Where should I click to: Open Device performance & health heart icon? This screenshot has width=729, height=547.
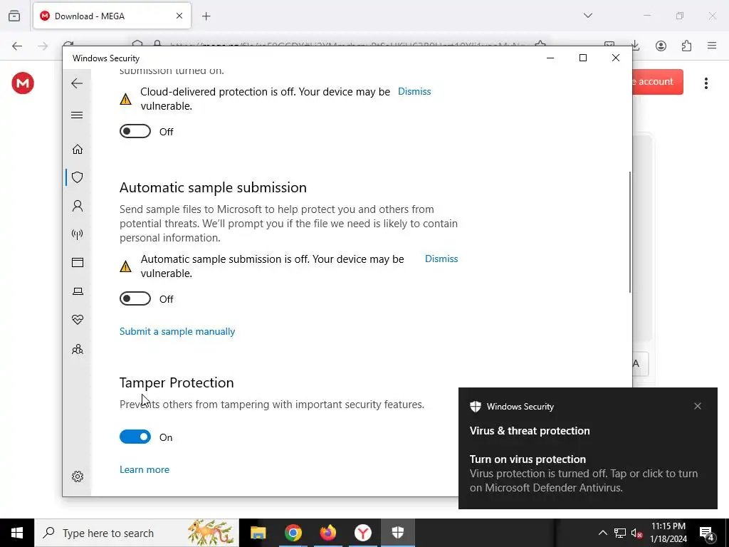click(77, 320)
